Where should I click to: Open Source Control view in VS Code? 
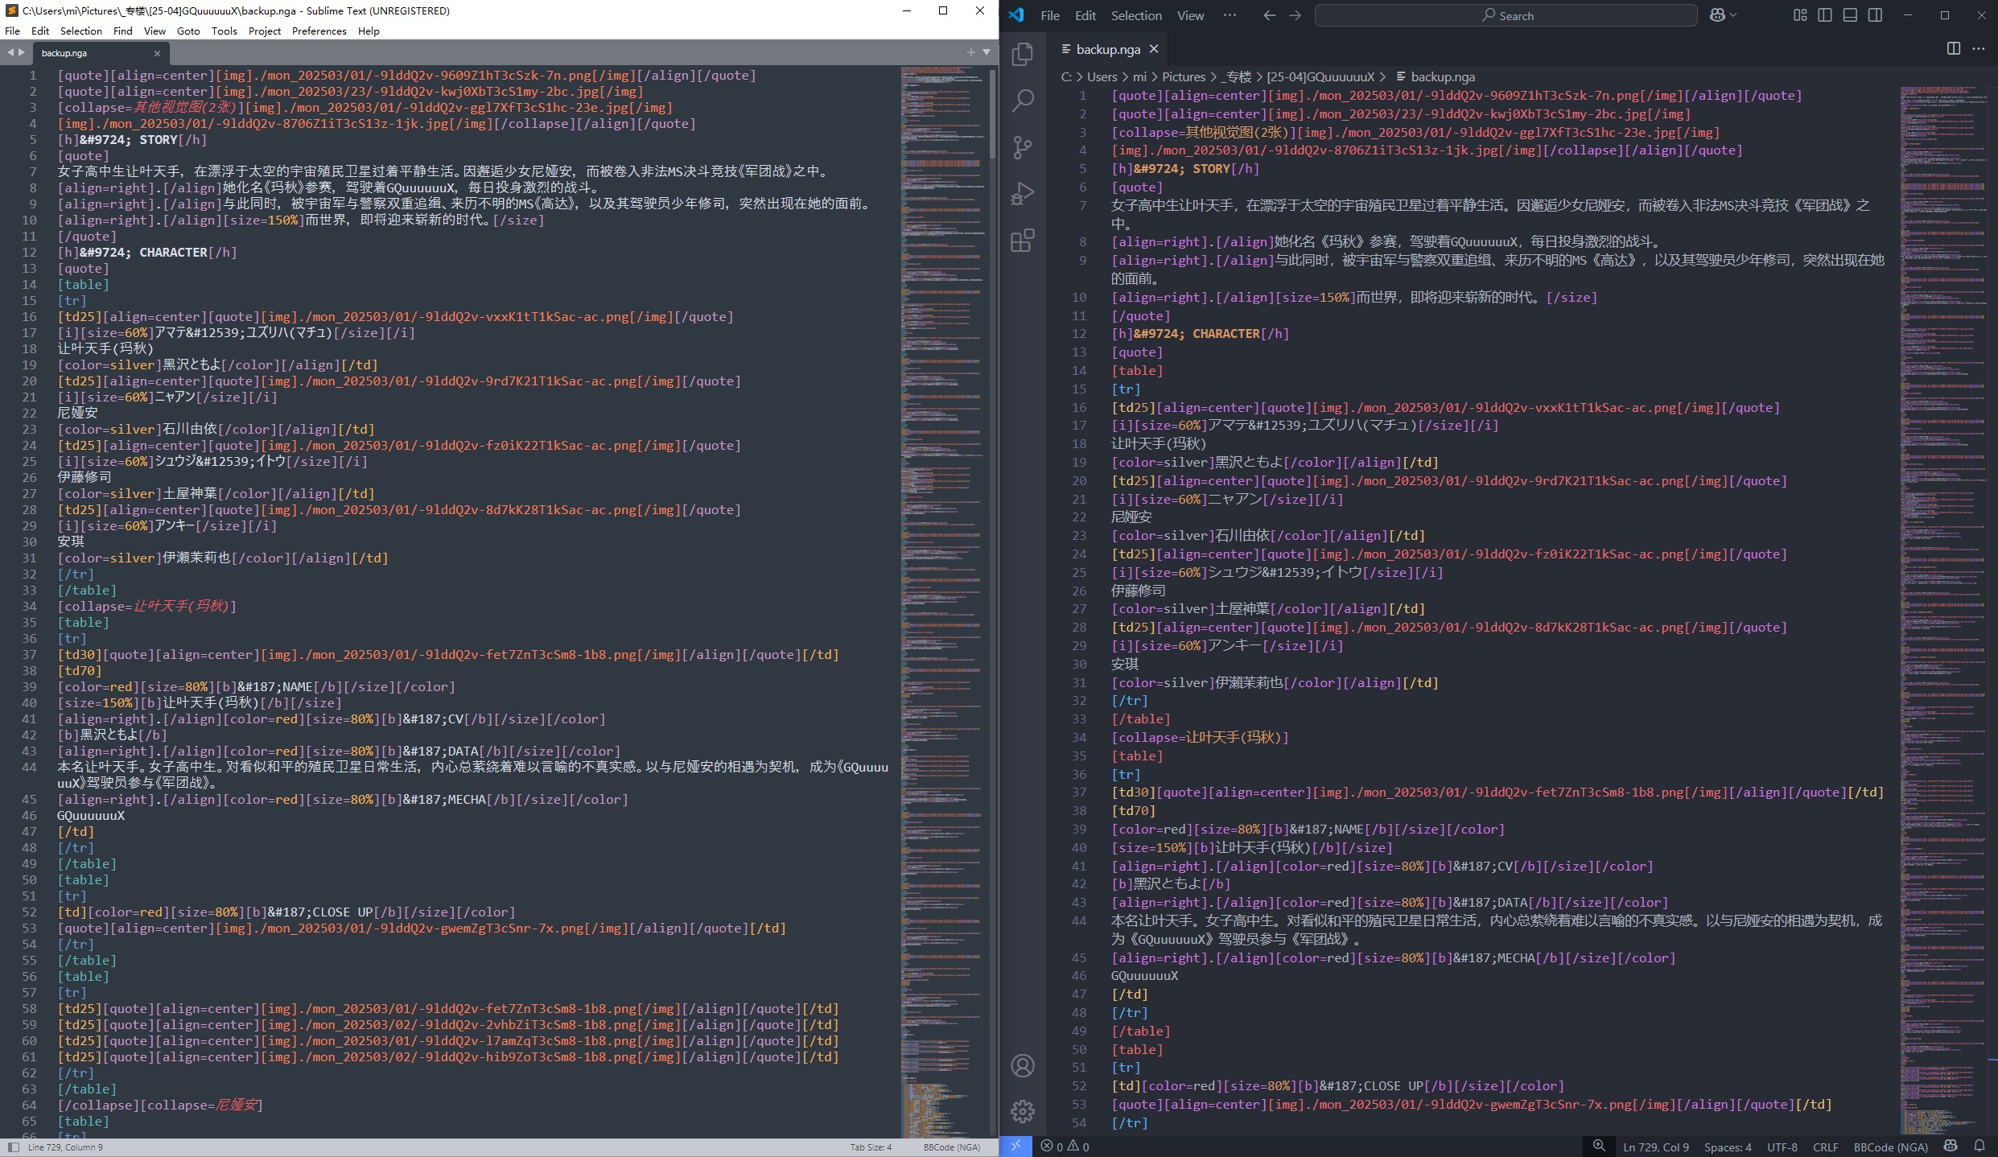(x=1022, y=148)
